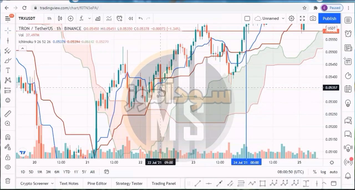Open chart settings gear
Viewport: 355px width, 190px height.
[291, 19]
